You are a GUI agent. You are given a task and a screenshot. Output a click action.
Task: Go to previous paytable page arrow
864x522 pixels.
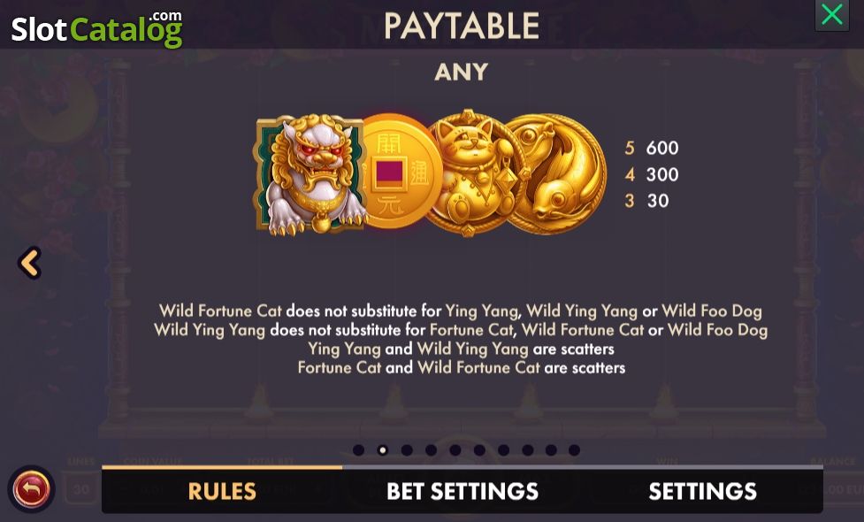pyautogui.click(x=30, y=263)
